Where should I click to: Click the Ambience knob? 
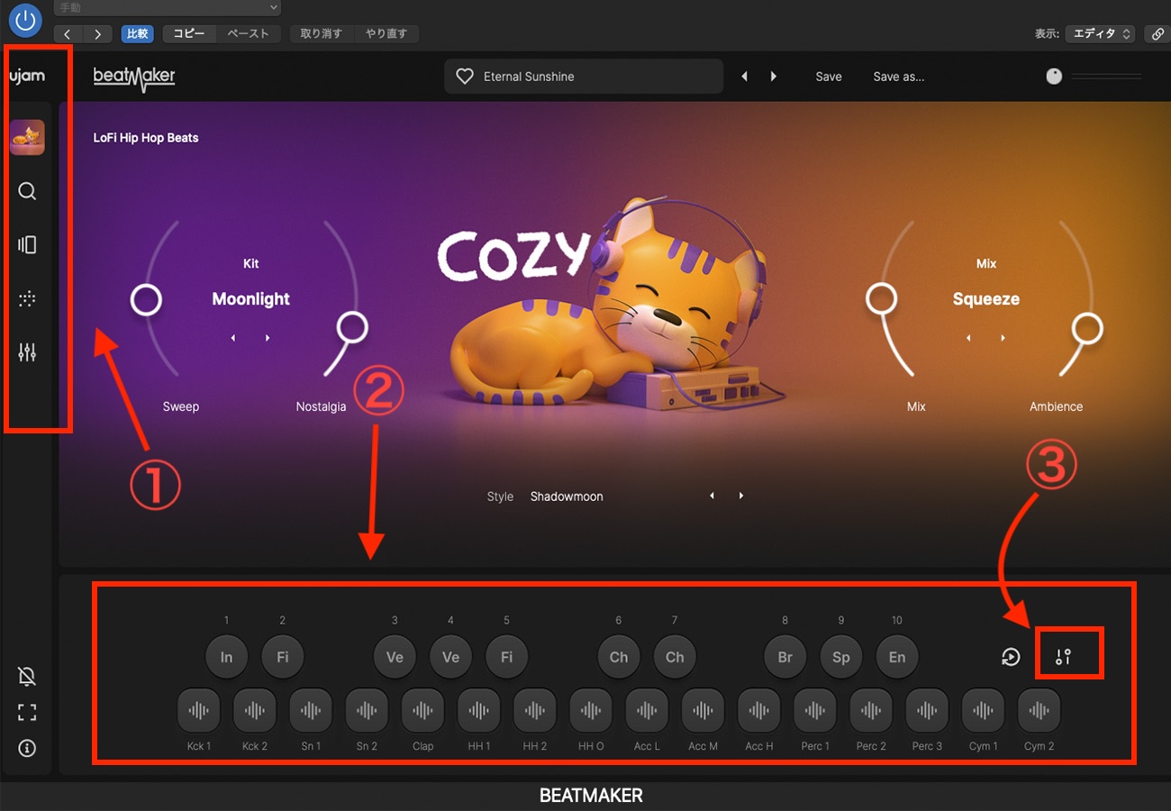[1087, 329]
